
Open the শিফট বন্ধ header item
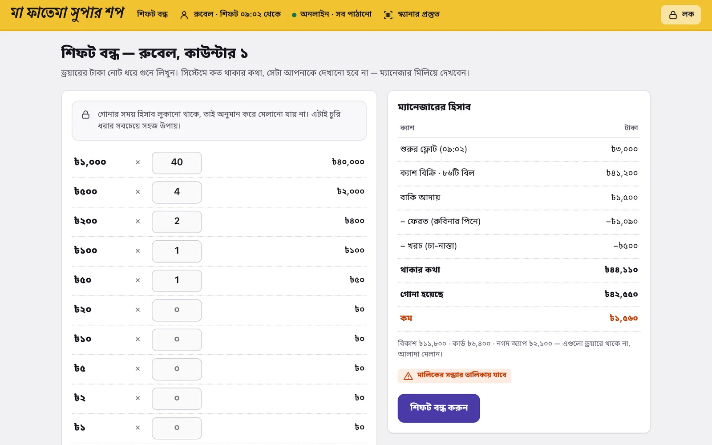coord(153,14)
